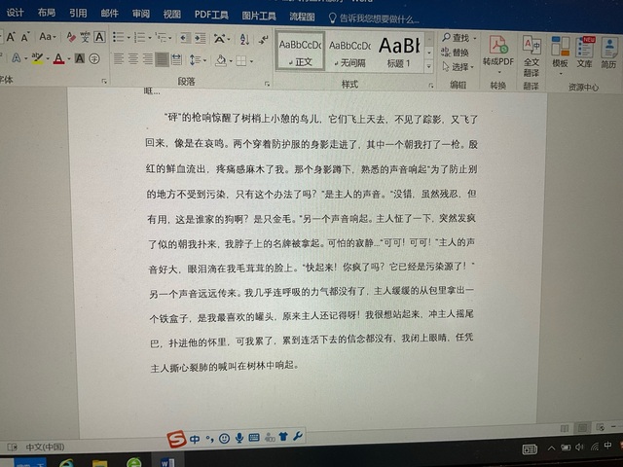Image resolution: width=623 pixels, height=467 pixels.
Task: Click the clear formatting eraser icon
Action: [73, 36]
